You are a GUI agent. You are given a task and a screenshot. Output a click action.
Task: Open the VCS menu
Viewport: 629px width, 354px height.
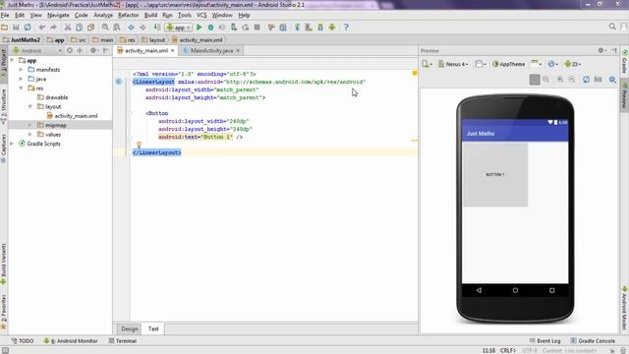pos(201,15)
